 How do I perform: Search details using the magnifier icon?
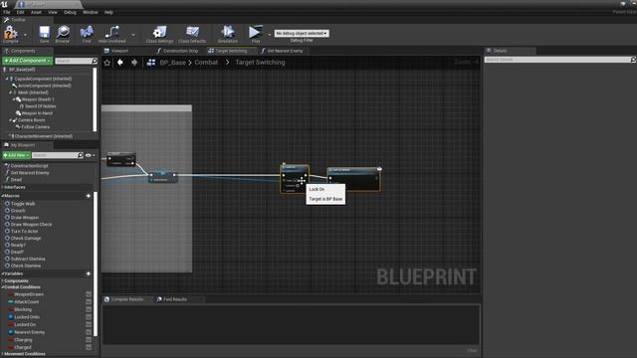point(633,60)
